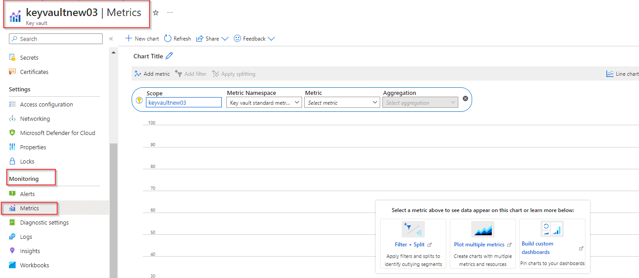Click the New chart button
Screen dimensions: 639x278
[x=142, y=39]
